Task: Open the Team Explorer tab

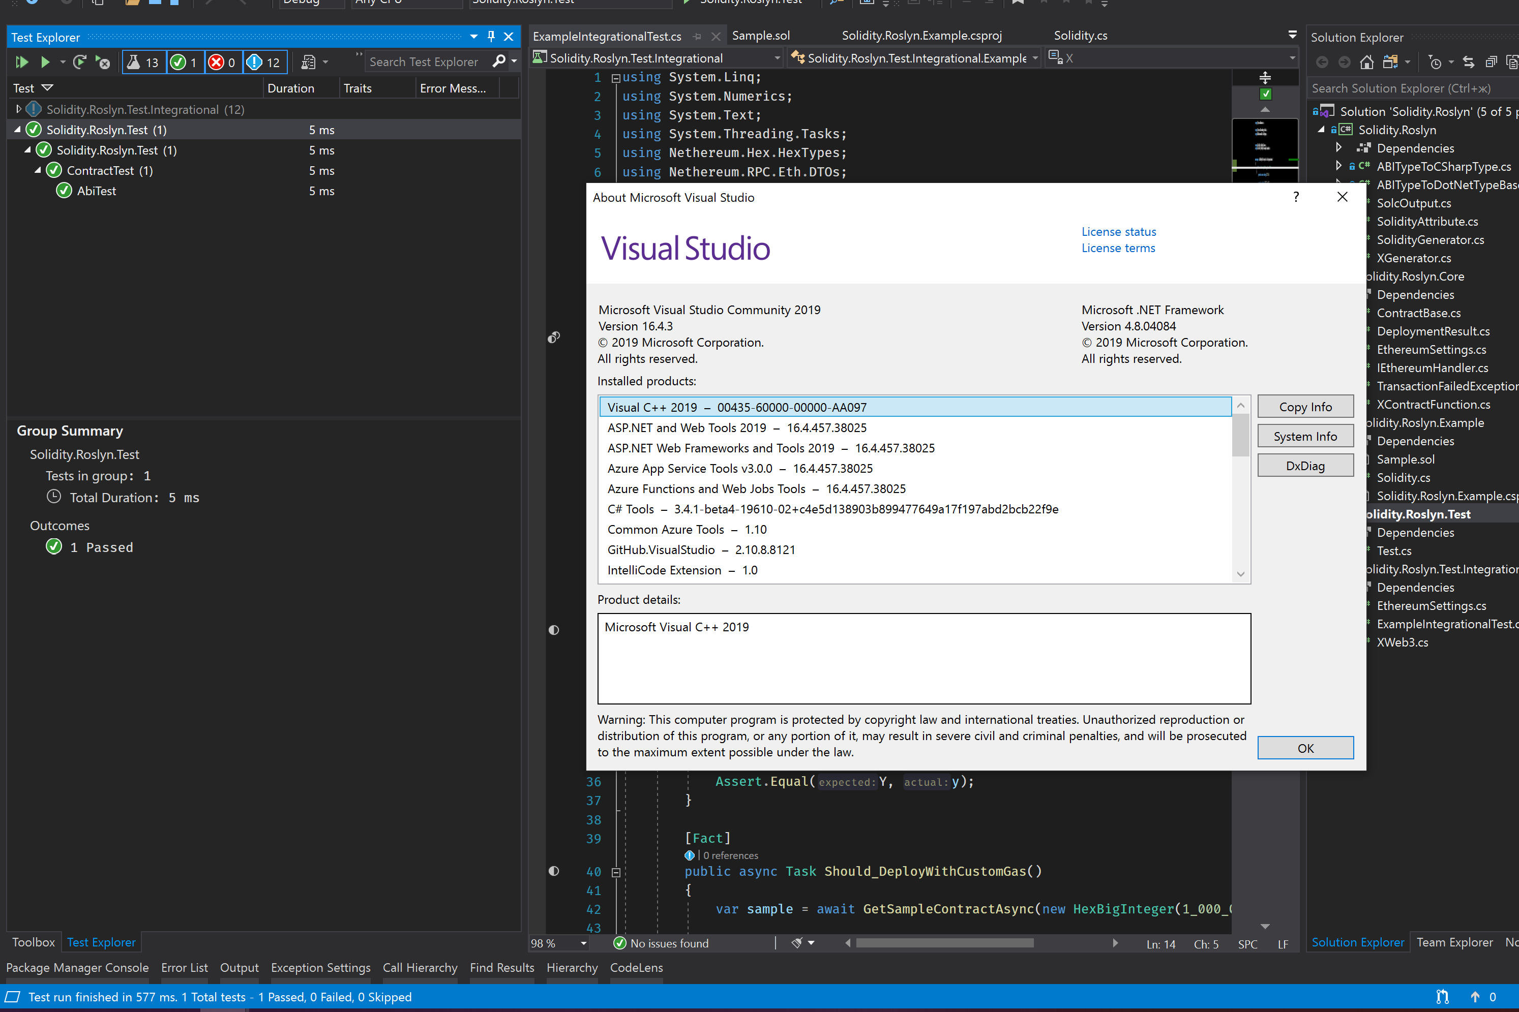Action: coord(1454,942)
